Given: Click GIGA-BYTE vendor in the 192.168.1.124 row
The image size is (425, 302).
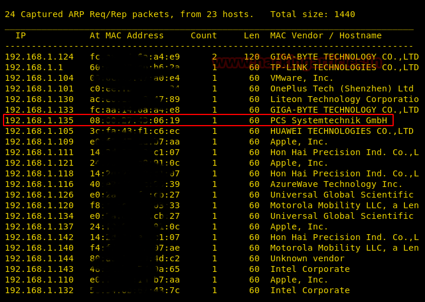Looking at the screenshot, I should pyautogui.click(x=345, y=57).
